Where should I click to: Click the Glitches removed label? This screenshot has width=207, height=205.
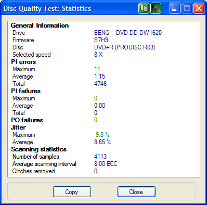pos(34,171)
